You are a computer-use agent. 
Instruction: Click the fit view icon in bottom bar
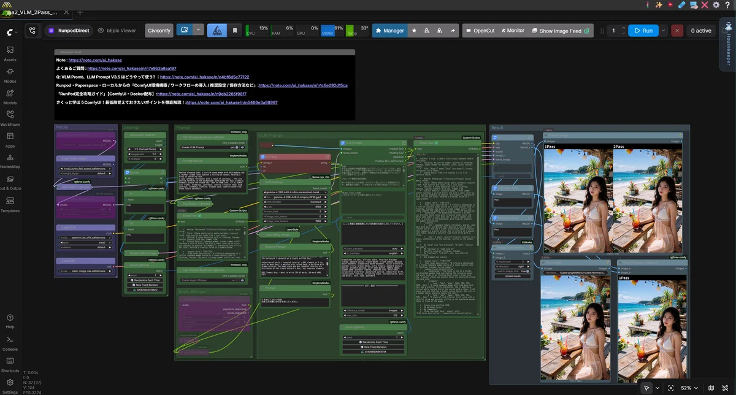click(670, 388)
